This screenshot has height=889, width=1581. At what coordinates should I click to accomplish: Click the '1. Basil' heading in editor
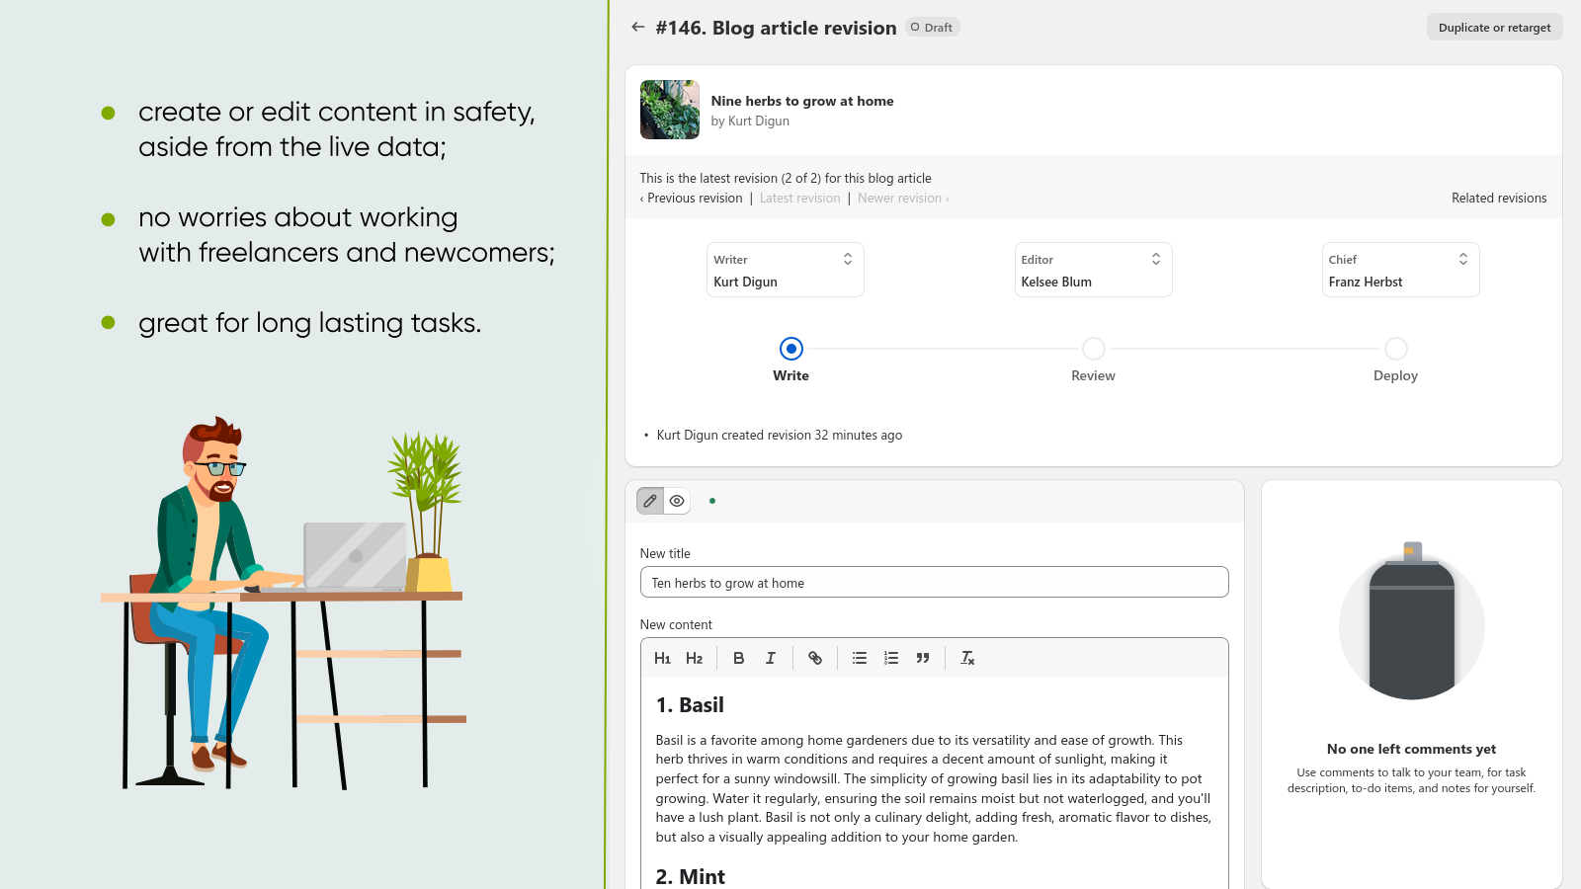click(690, 705)
